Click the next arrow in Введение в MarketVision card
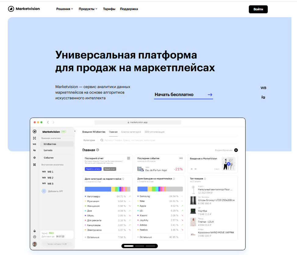The image size is (297, 255). coord(196,168)
